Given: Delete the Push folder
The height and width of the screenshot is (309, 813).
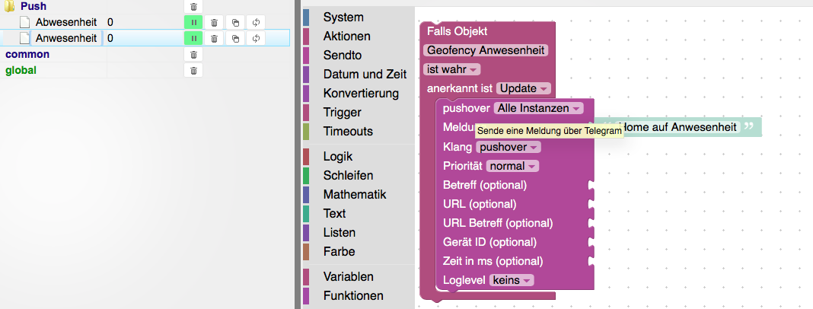Looking at the screenshot, I should (x=193, y=7).
